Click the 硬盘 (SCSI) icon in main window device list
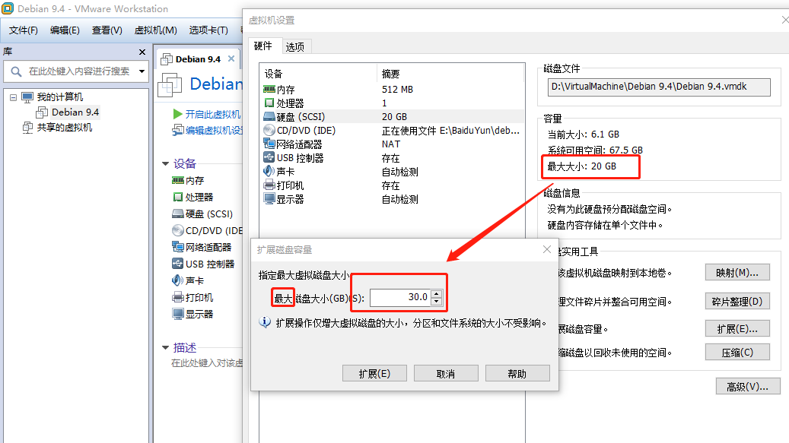Viewport: 789px width, 443px height. (x=177, y=214)
